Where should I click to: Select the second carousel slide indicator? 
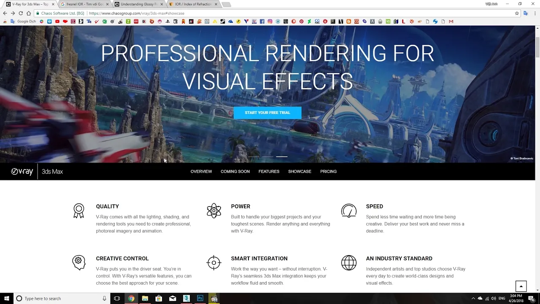coord(267,157)
